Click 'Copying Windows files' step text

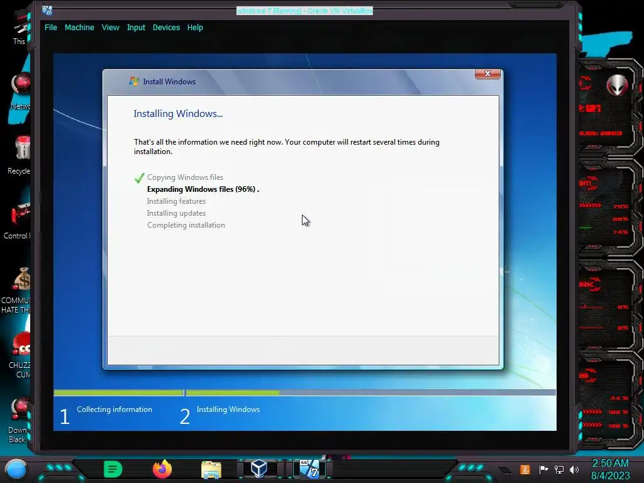click(x=186, y=177)
